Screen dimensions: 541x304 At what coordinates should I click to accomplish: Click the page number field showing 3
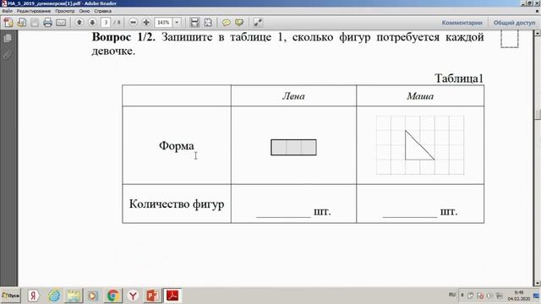(x=106, y=23)
